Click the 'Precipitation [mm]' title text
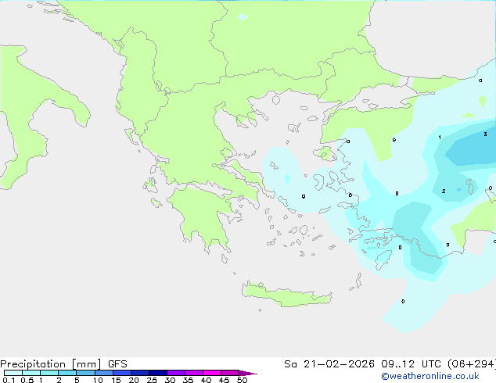The image size is (496, 383). pyautogui.click(x=51, y=364)
